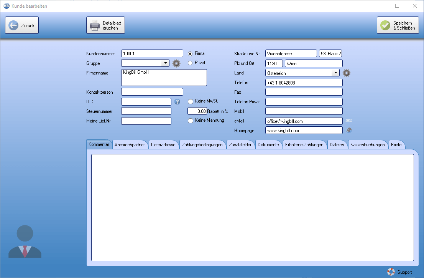Click the customer avatar icon
The image size is (424, 278).
point(25,242)
